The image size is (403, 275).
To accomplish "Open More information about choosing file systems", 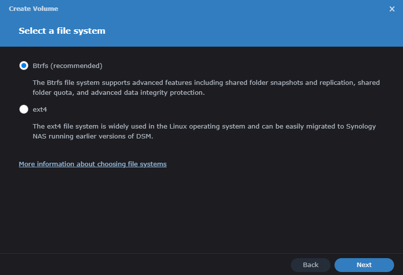I will coord(92,164).
